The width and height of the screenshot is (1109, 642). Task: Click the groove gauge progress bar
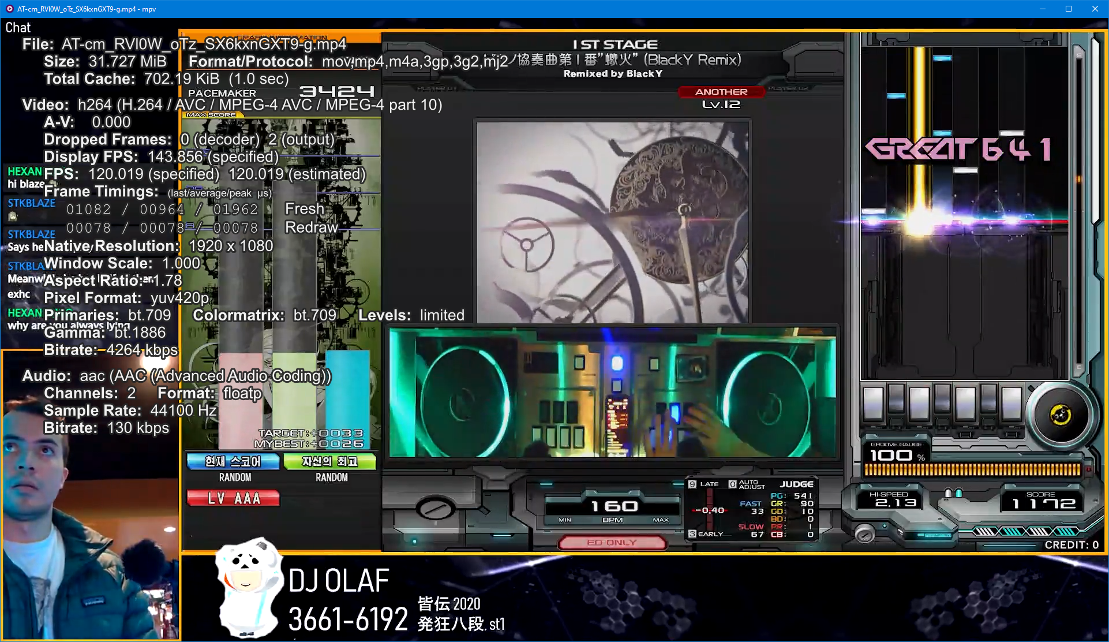click(x=972, y=469)
